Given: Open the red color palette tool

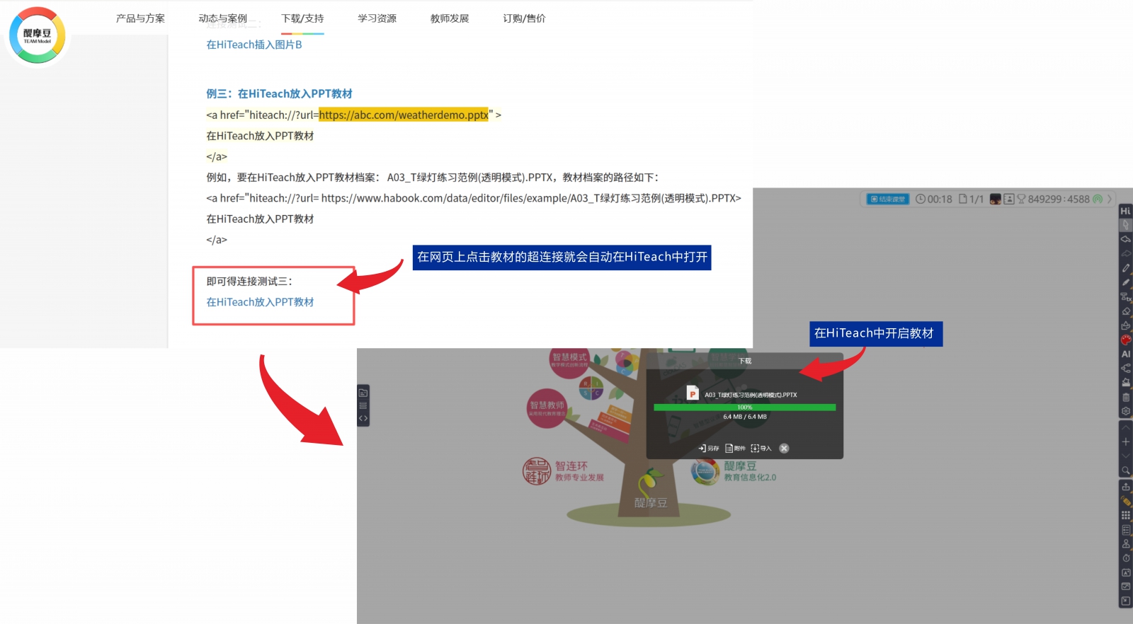Looking at the screenshot, I should [x=1125, y=340].
